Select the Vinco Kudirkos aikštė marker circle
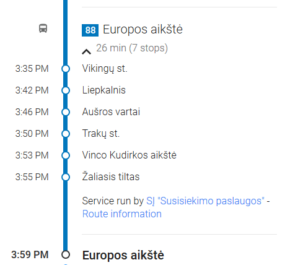Image resolution: width=290 pixels, height=265 pixels. [66, 155]
